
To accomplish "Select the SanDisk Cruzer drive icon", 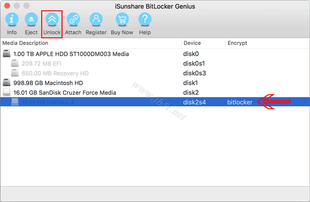I will tap(7, 92).
